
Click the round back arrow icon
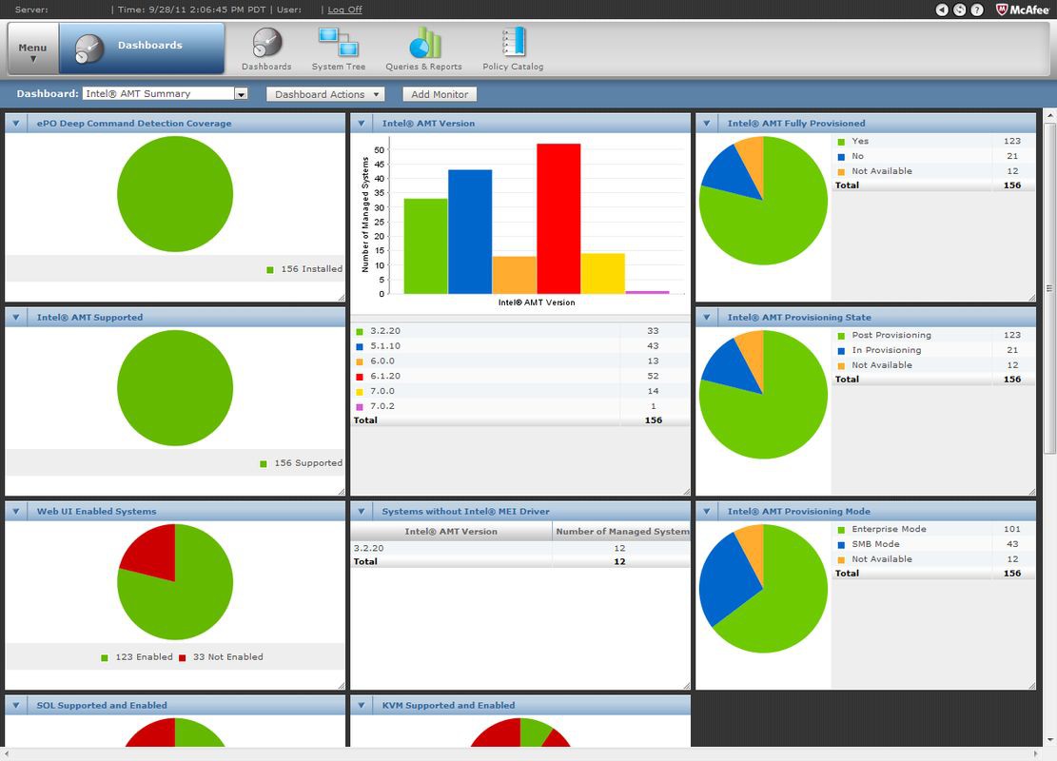[942, 10]
